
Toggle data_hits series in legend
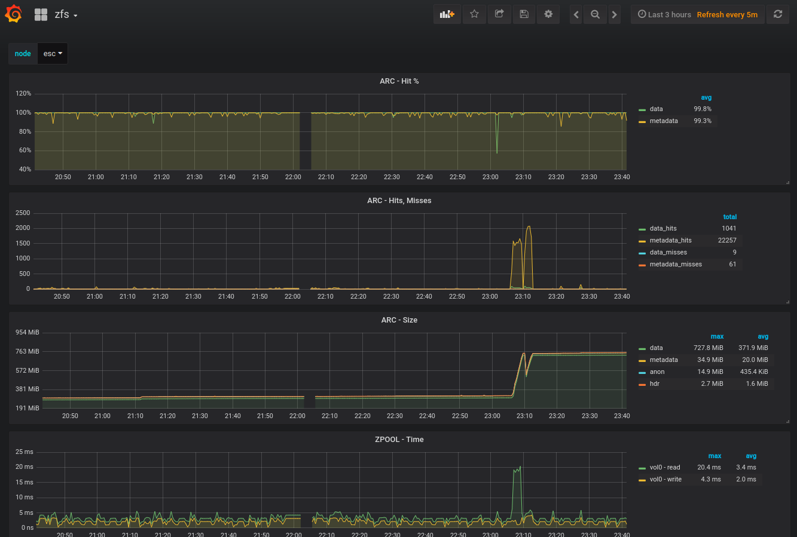[x=663, y=228]
